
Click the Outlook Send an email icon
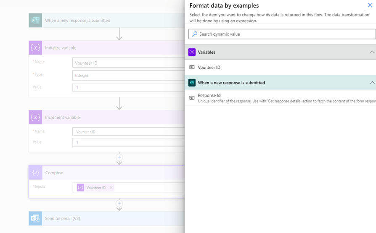[x=35, y=219]
